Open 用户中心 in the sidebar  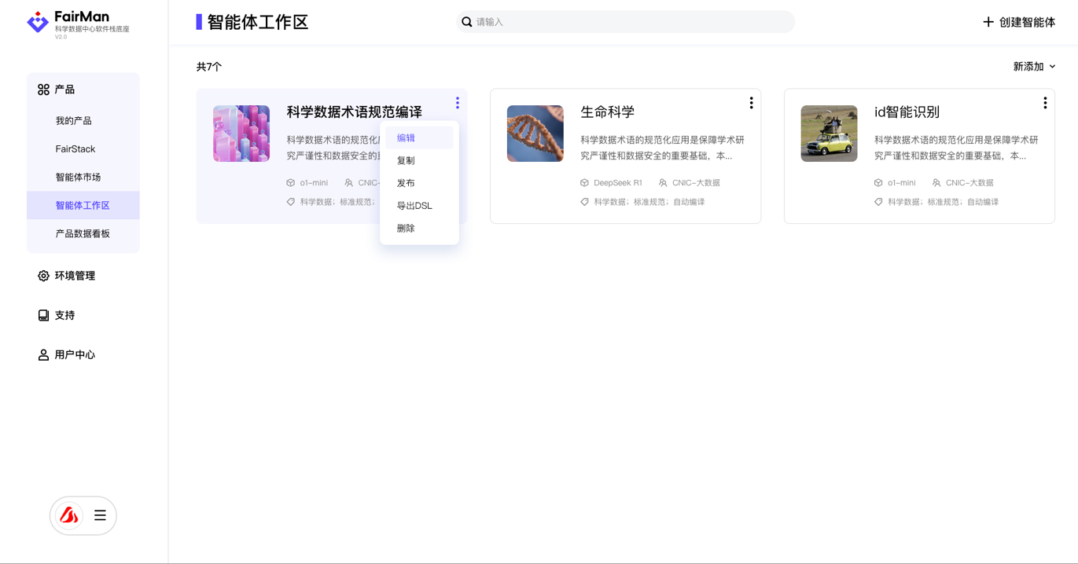point(74,355)
